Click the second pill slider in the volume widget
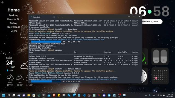 (164, 56)
